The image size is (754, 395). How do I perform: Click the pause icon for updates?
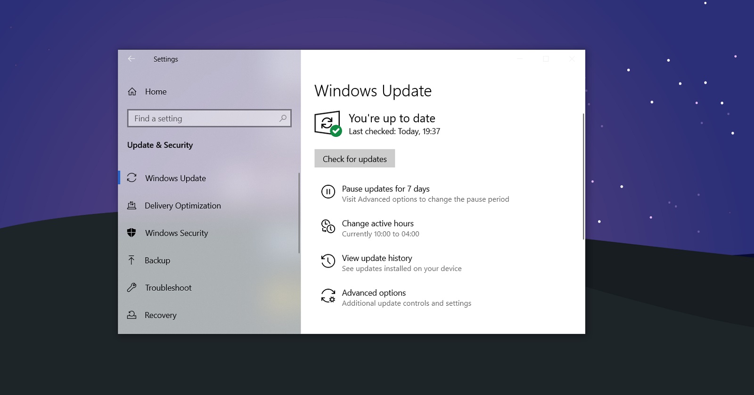point(328,192)
